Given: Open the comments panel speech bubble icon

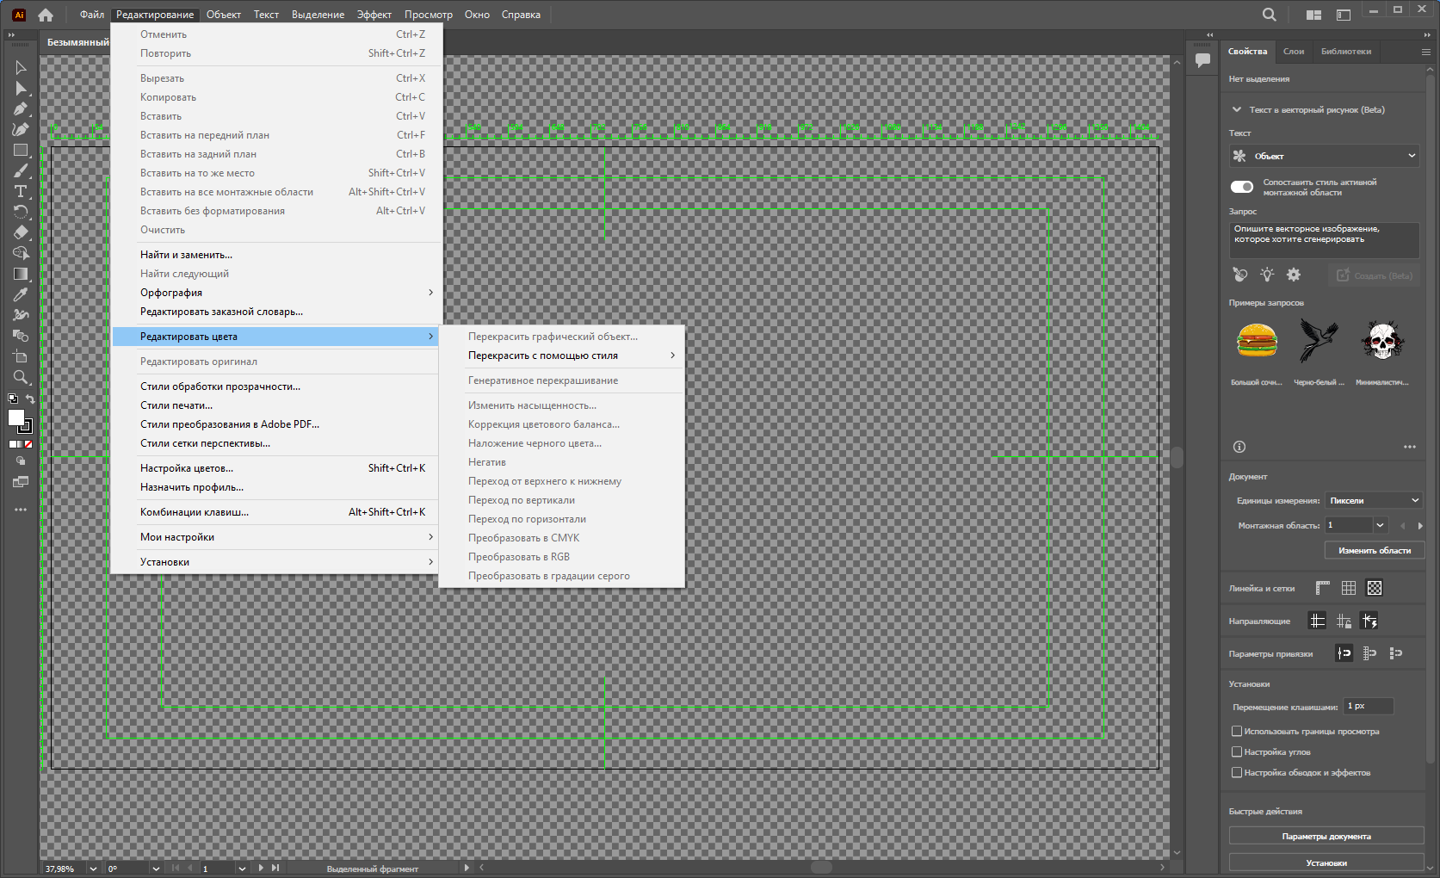Looking at the screenshot, I should [1202, 60].
